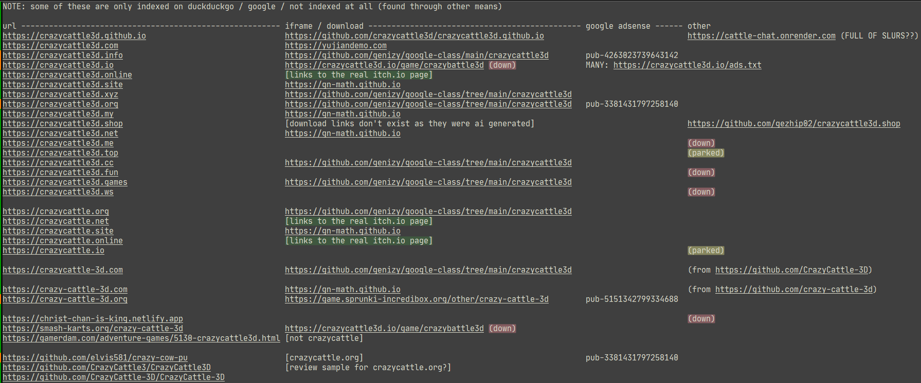Screen dimensions: 921x383
Task: Click the CrazyCattle3/CrazyCattle3D GitHub link
Action: [x=106, y=368]
